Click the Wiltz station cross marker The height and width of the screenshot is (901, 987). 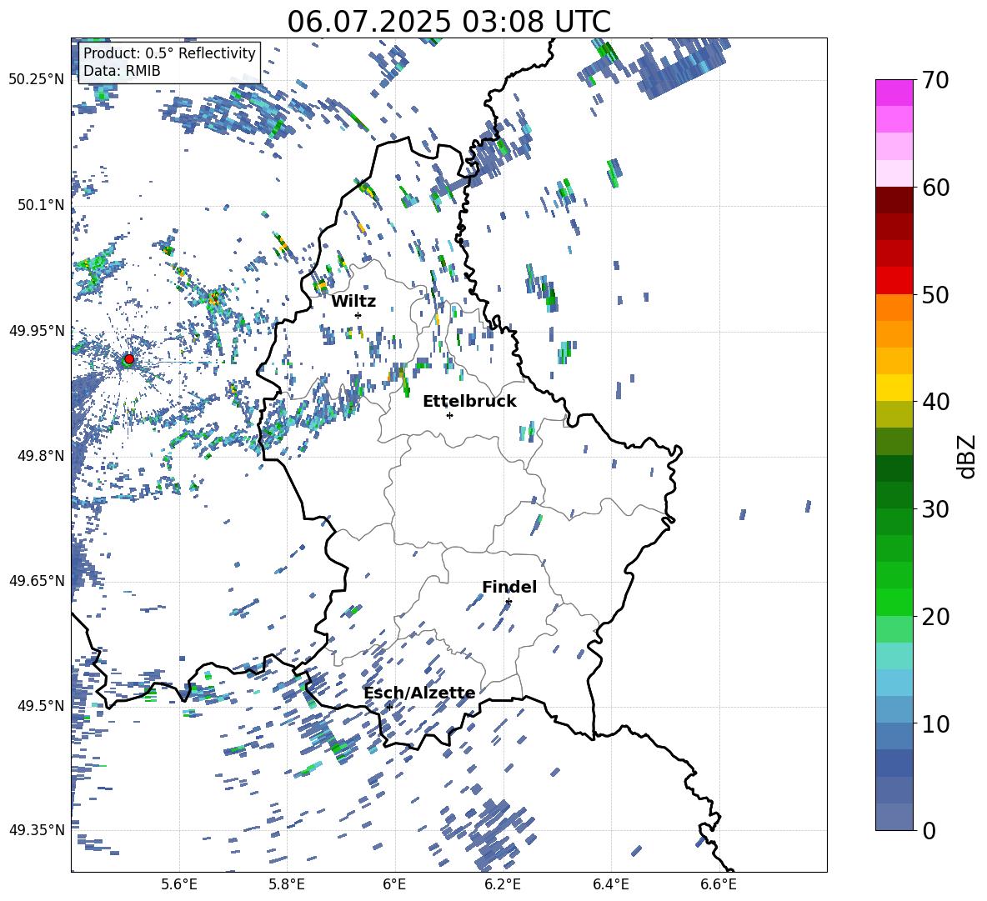358,315
